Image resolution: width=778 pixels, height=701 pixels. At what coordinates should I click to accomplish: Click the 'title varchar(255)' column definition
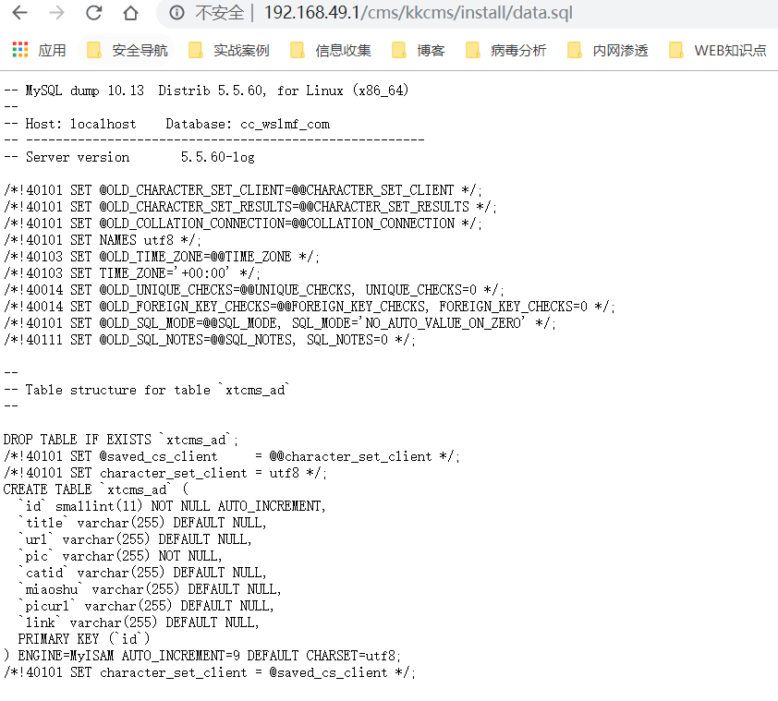pos(142,523)
